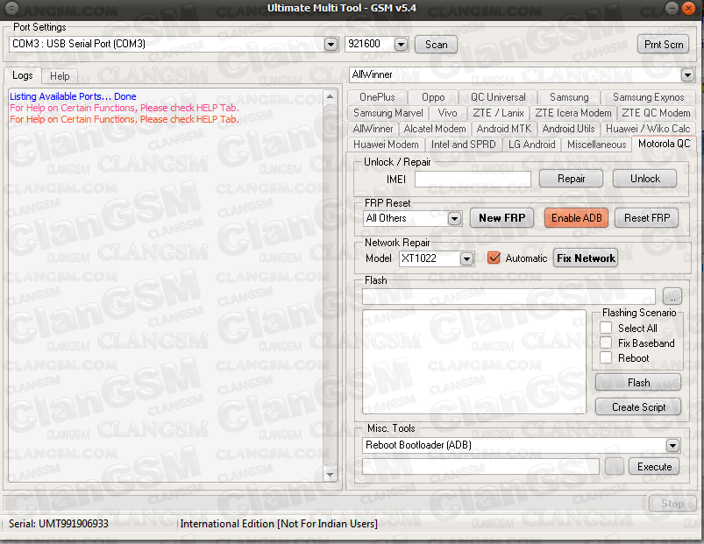Click the Flash button
The height and width of the screenshot is (544, 704).
click(638, 383)
